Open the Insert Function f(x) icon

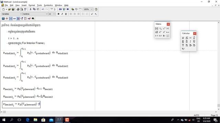60,9
